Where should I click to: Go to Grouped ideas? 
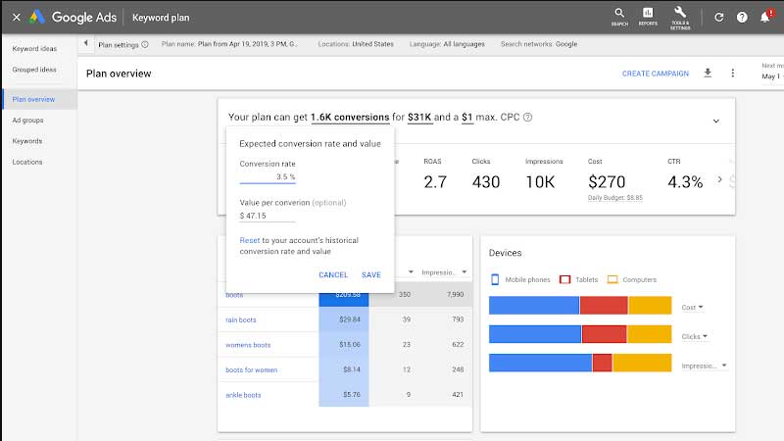[34, 70]
